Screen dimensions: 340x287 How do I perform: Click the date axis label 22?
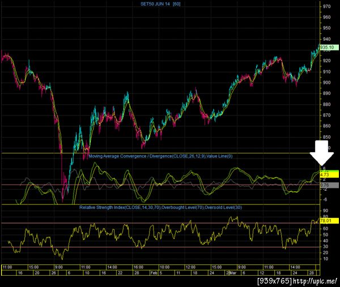pyautogui.click(x=120, y=273)
